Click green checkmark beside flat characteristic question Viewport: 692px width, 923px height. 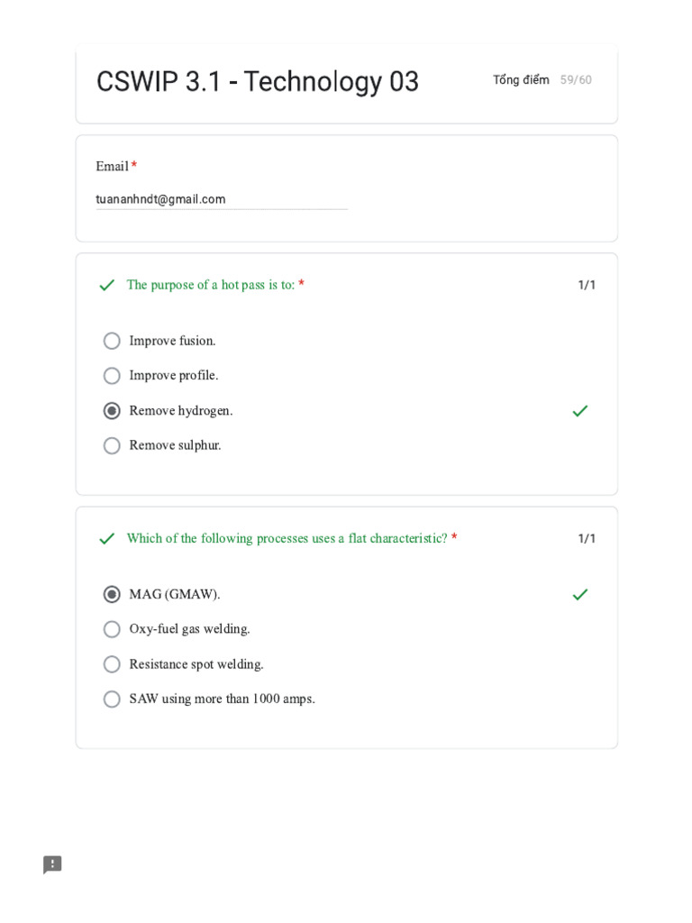[106, 539]
